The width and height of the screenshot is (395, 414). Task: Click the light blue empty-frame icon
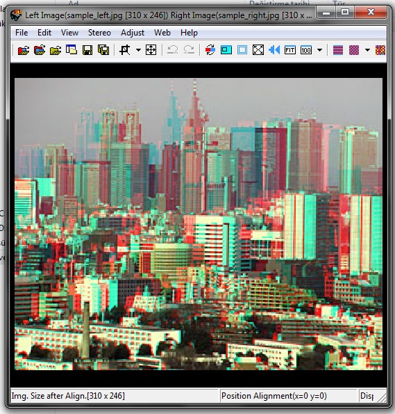tap(242, 50)
